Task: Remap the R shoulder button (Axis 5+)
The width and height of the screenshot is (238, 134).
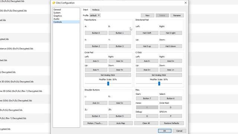Action: 120,103
